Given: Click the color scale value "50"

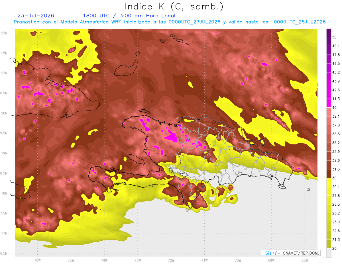Looking at the screenshot, I should [x=335, y=37].
